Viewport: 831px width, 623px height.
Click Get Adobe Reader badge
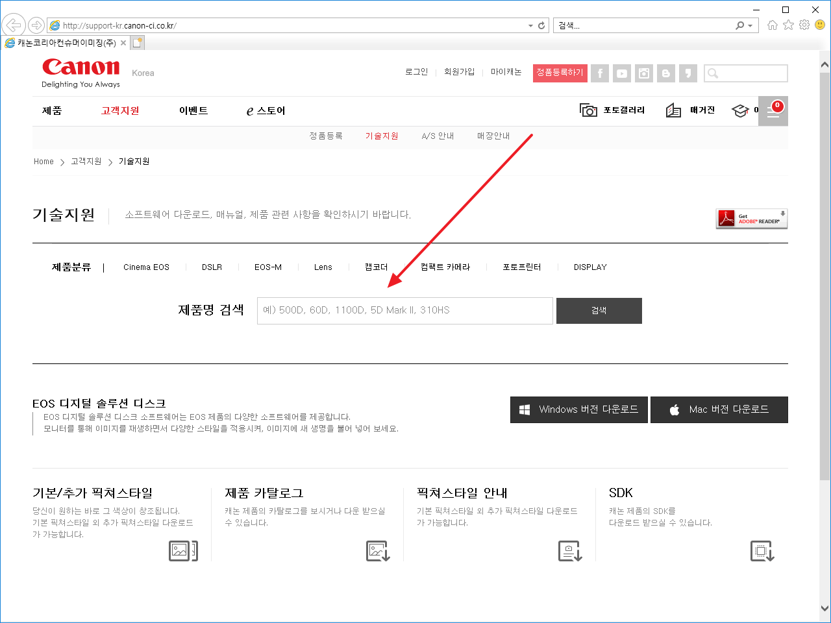click(752, 219)
